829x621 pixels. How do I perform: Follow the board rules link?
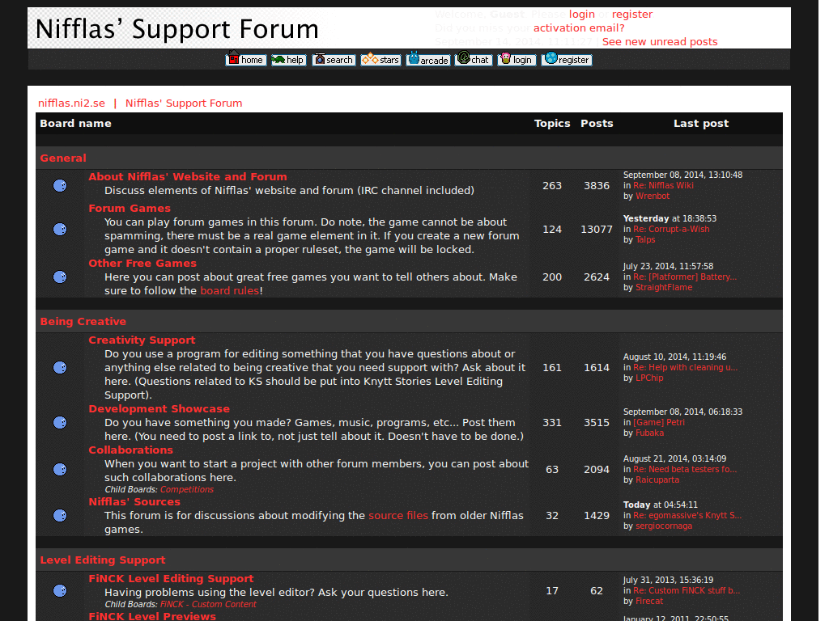(229, 290)
